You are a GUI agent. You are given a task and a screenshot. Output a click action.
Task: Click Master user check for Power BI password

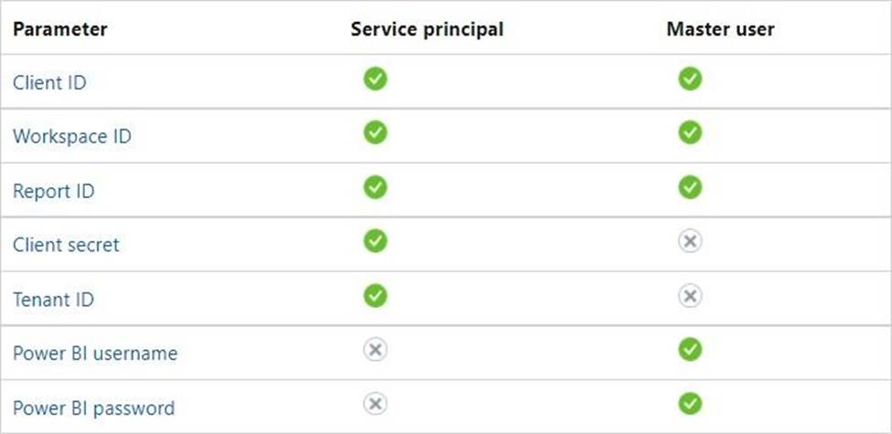click(690, 403)
